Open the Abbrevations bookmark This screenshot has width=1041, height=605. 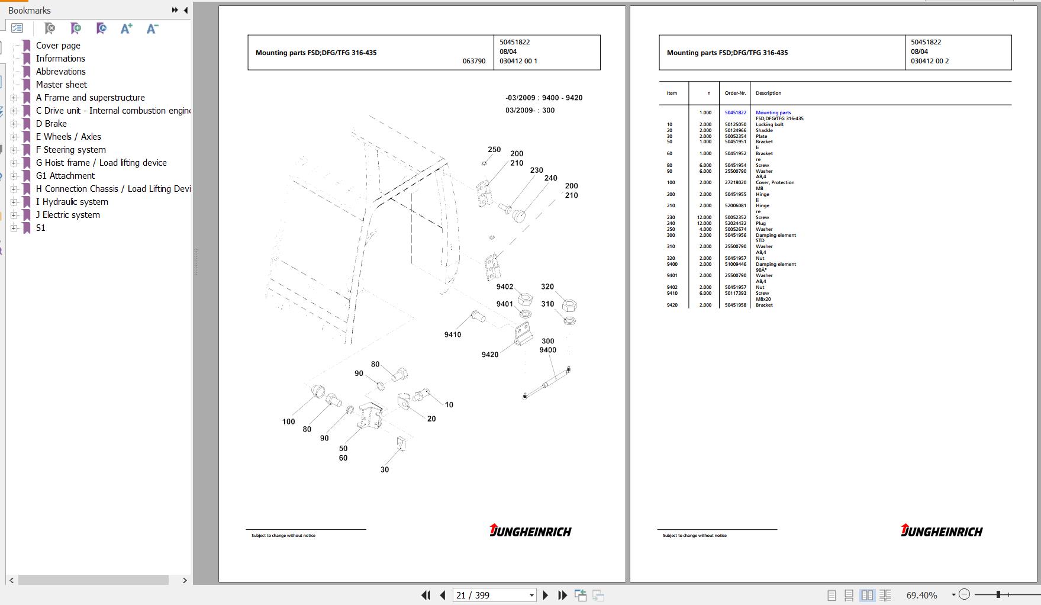coord(61,72)
